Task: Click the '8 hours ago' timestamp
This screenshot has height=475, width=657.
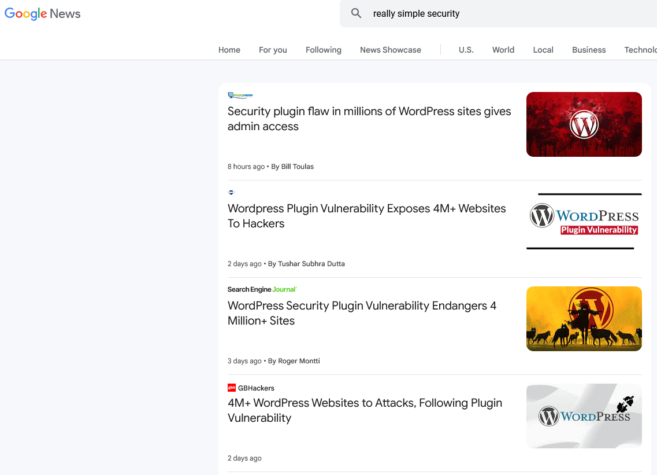Action: [246, 167]
